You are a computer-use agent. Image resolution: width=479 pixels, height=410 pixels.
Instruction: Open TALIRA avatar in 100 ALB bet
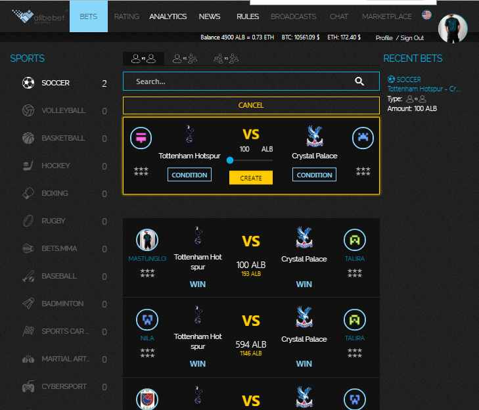pos(355,240)
